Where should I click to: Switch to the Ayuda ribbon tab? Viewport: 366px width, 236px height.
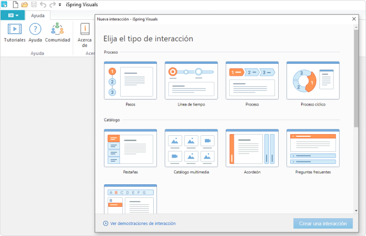coord(38,16)
